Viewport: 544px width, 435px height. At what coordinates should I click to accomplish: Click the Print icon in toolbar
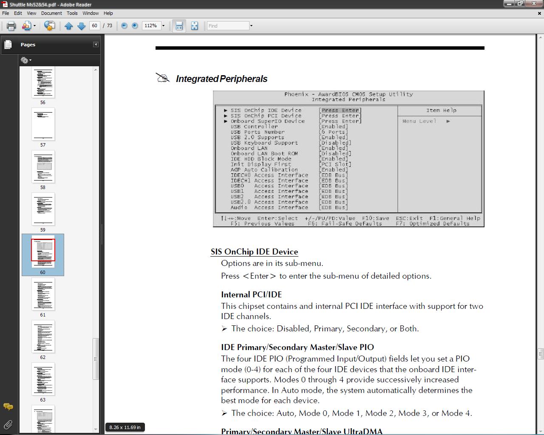(11, 26)
